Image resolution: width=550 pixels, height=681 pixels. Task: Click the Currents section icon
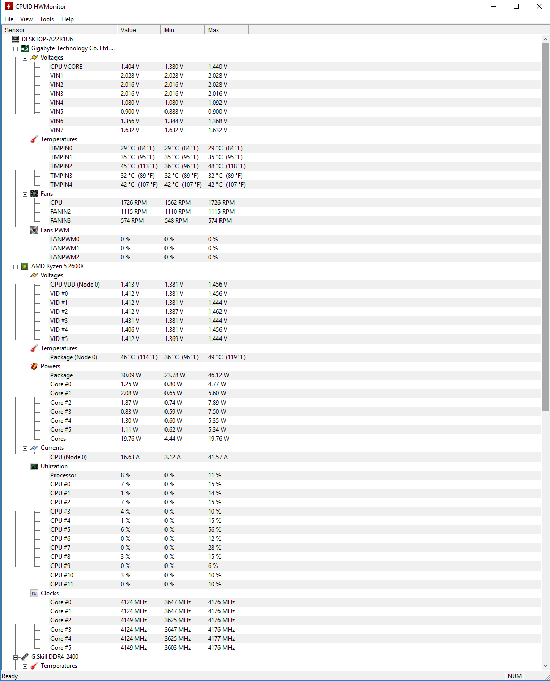tap(34, 448)
